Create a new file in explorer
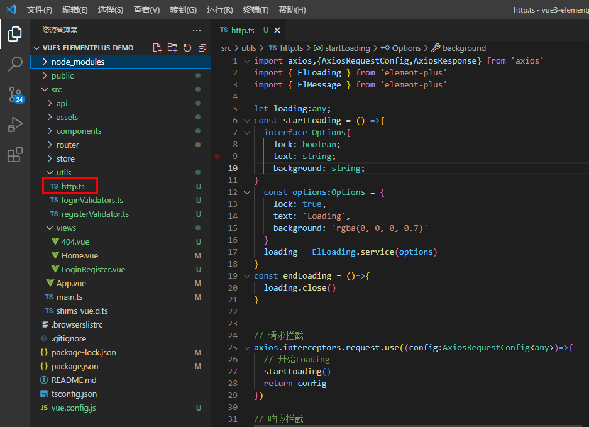 coord(157,48)
